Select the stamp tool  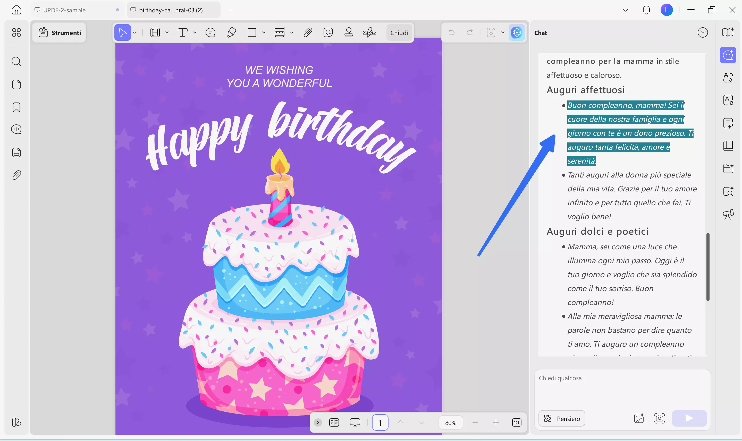tap(349, 32)
